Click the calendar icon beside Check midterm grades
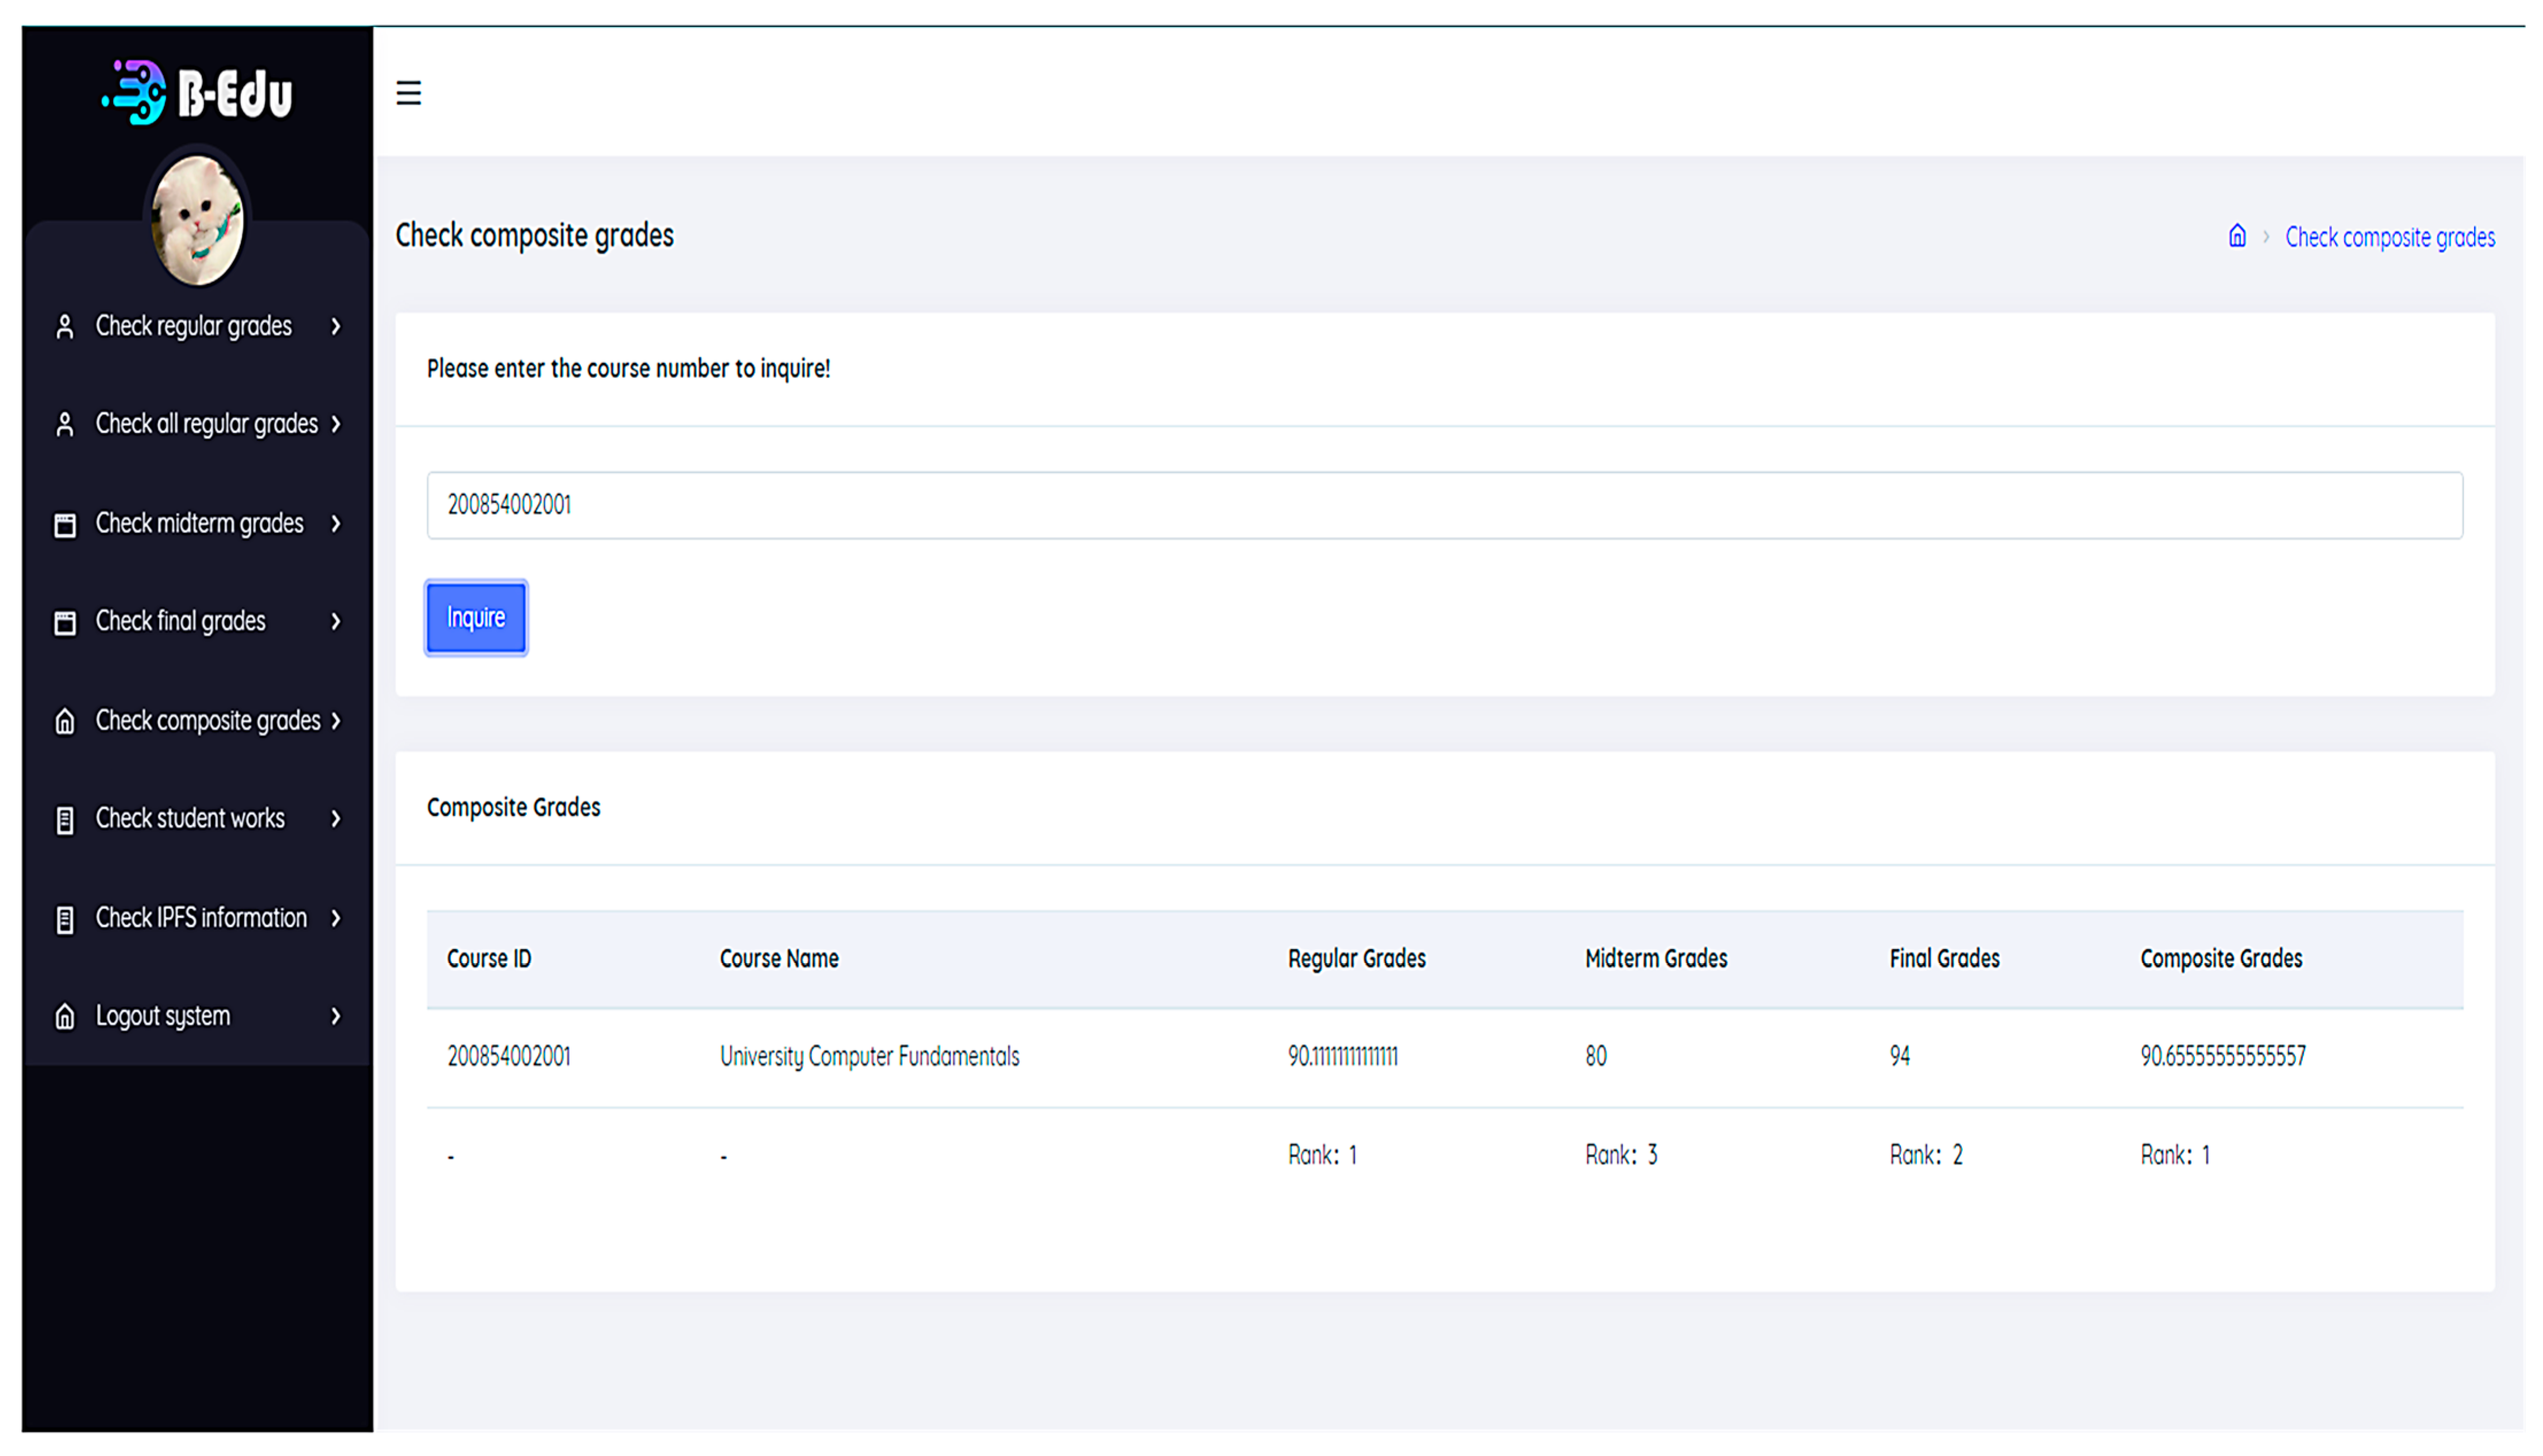This screenshot has height=1456, width=2543. point(65,525)
